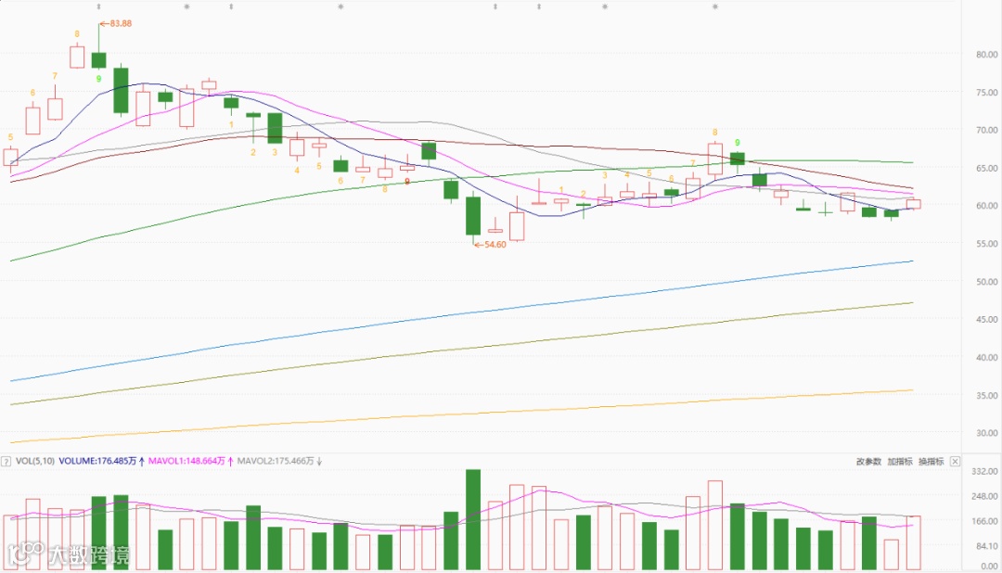This screenshot has height=573, width=1002.
Task: Select the green candle bottoming at 54.60
Action: pos(473,216)
